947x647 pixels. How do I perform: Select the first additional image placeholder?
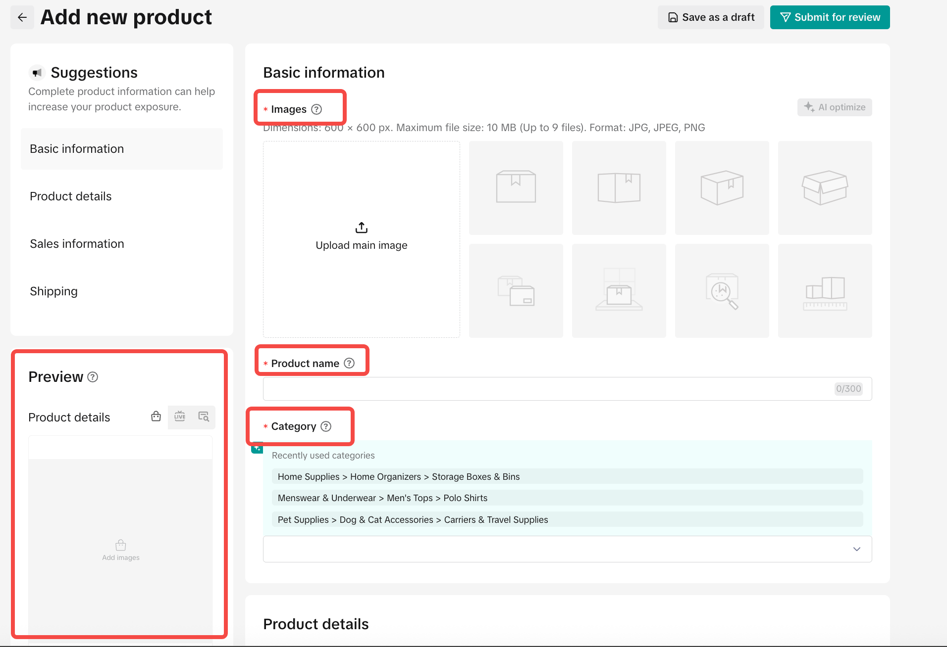[x=516, y=188]
